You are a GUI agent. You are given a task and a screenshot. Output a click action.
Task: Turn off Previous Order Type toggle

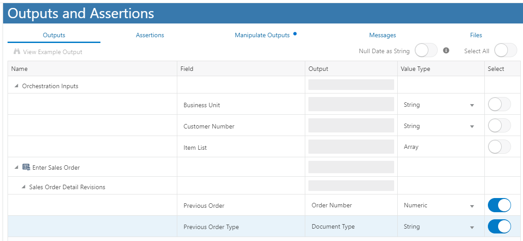click(x=499, y=226)
